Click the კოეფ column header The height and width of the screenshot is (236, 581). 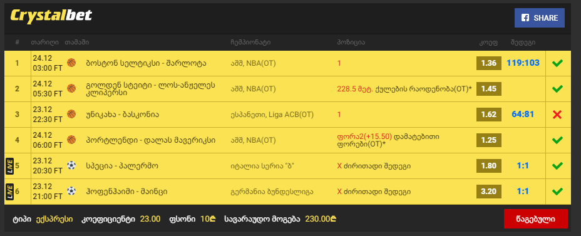pyautogui.click(x=488, y=42)
